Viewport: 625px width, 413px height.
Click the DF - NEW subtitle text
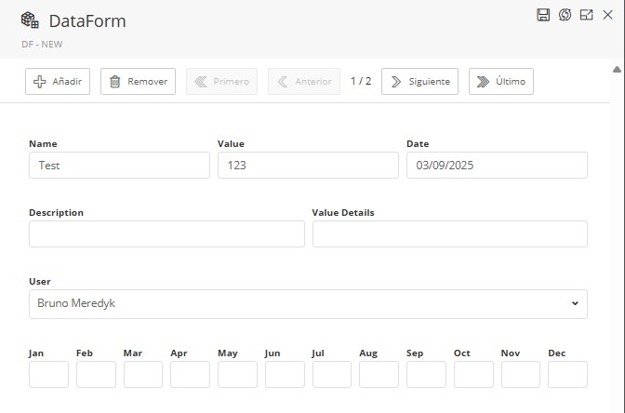[x=42, y=45]
